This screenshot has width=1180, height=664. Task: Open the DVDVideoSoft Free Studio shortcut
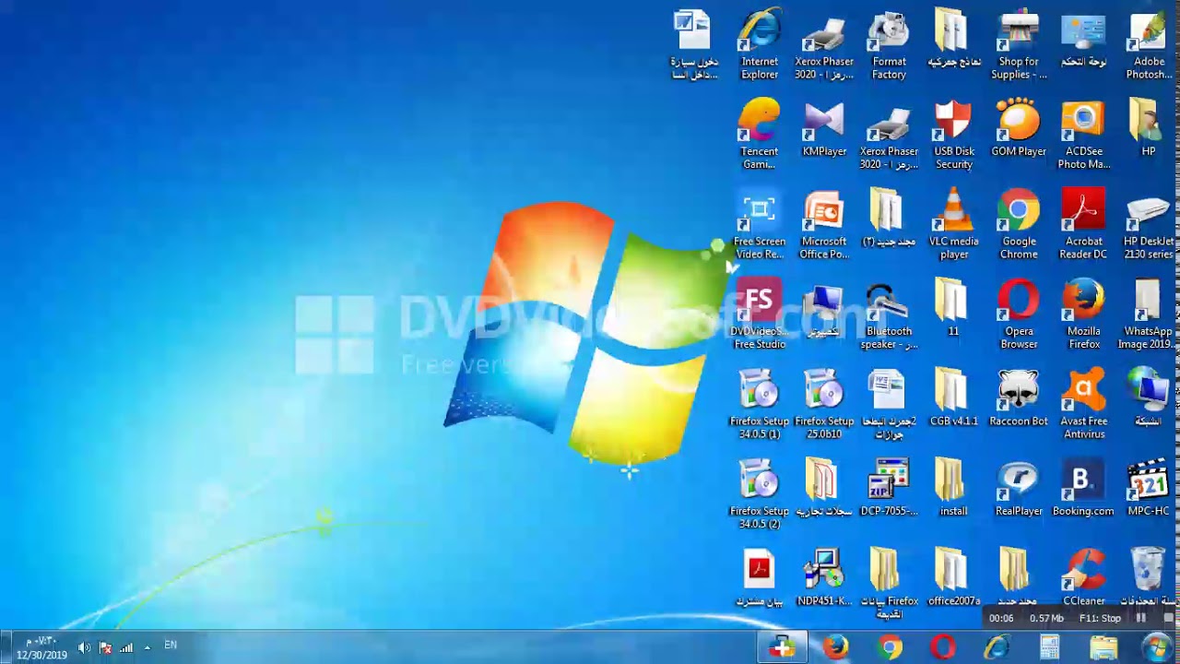(x=760, y=314)
